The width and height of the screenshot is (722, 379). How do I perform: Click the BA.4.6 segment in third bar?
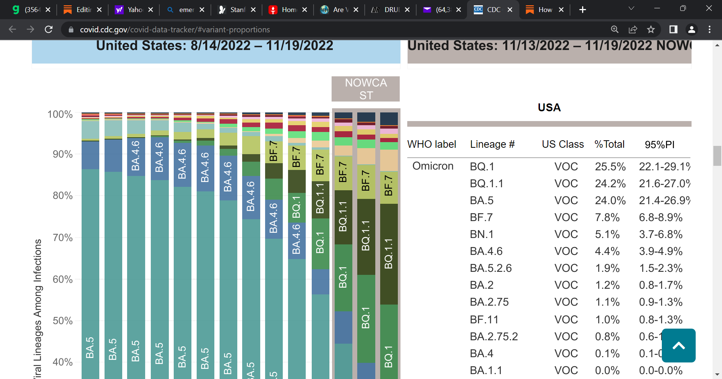click(x=136, y=156)
